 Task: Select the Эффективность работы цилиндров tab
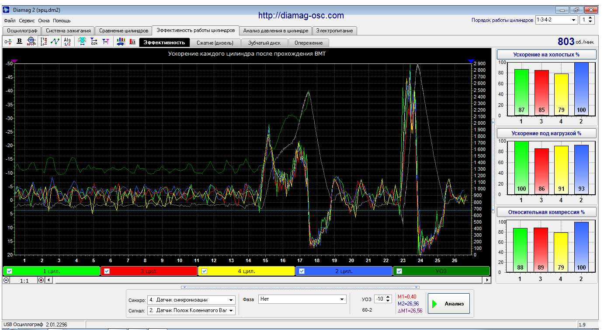coord(196,30)
